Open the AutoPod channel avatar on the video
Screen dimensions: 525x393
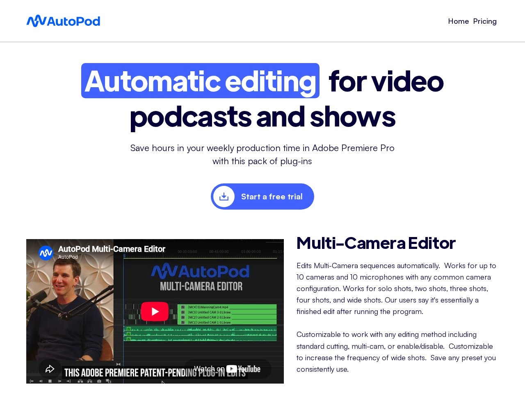(x=46, y=253)
